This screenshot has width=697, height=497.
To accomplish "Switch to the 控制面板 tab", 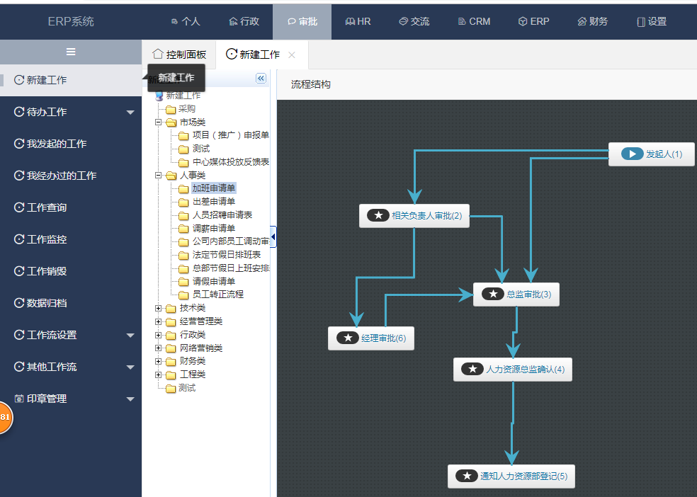I will click(x=179, y=55).
